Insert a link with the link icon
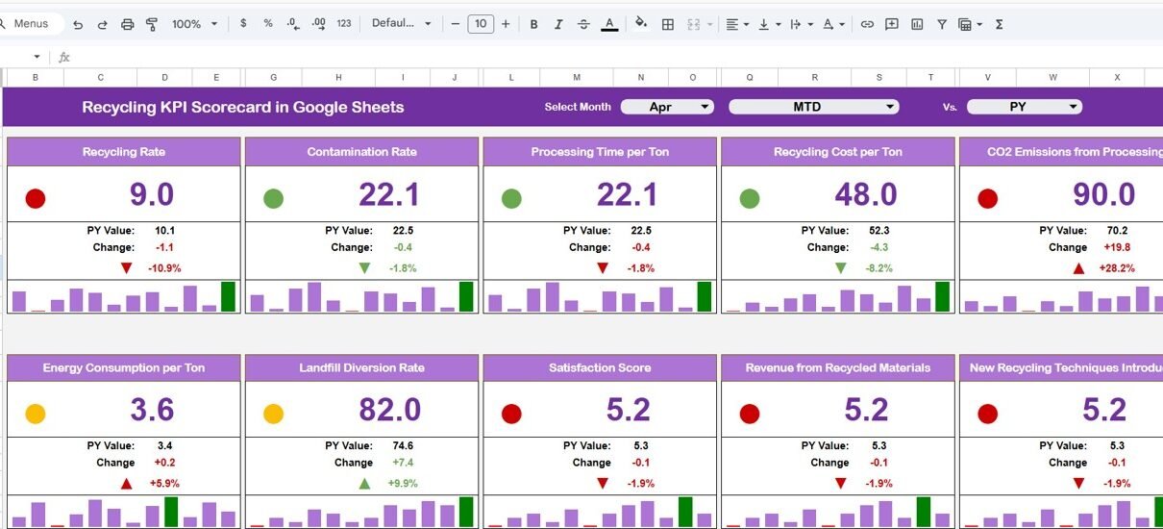Viewport: 1163px width, 529px height. (x=867, y=24)
